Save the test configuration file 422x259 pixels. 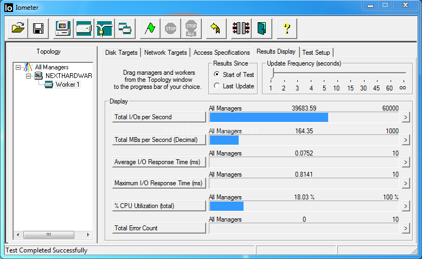[x=38, y=28]
